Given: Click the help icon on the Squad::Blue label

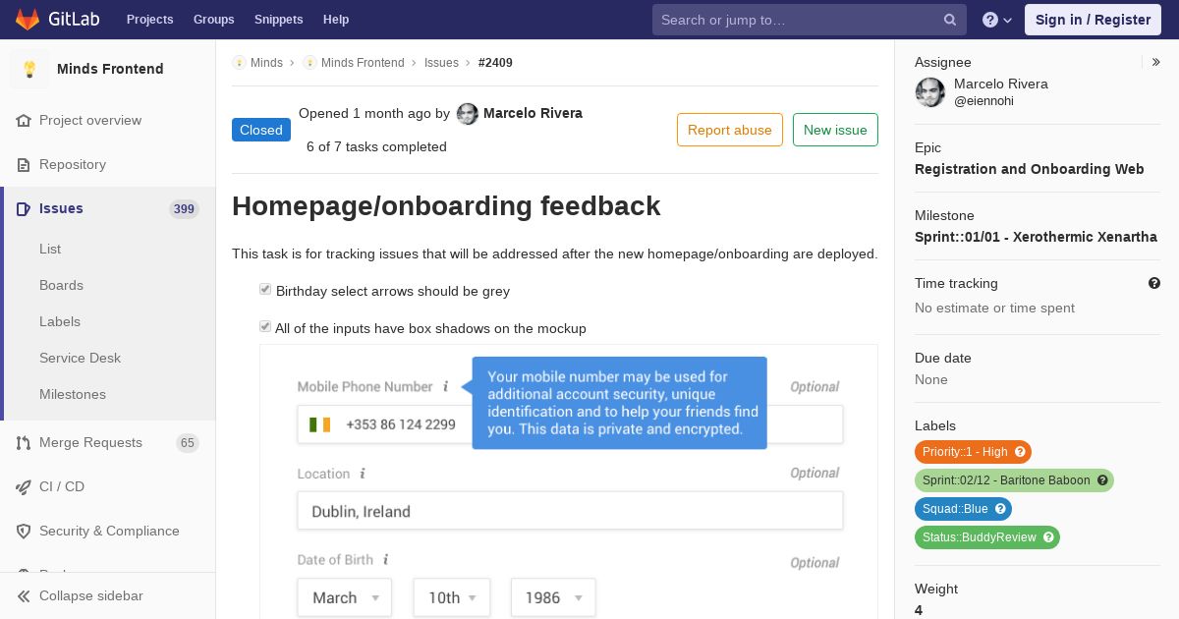Looking at the screenshot, I should coord(1000,509).
